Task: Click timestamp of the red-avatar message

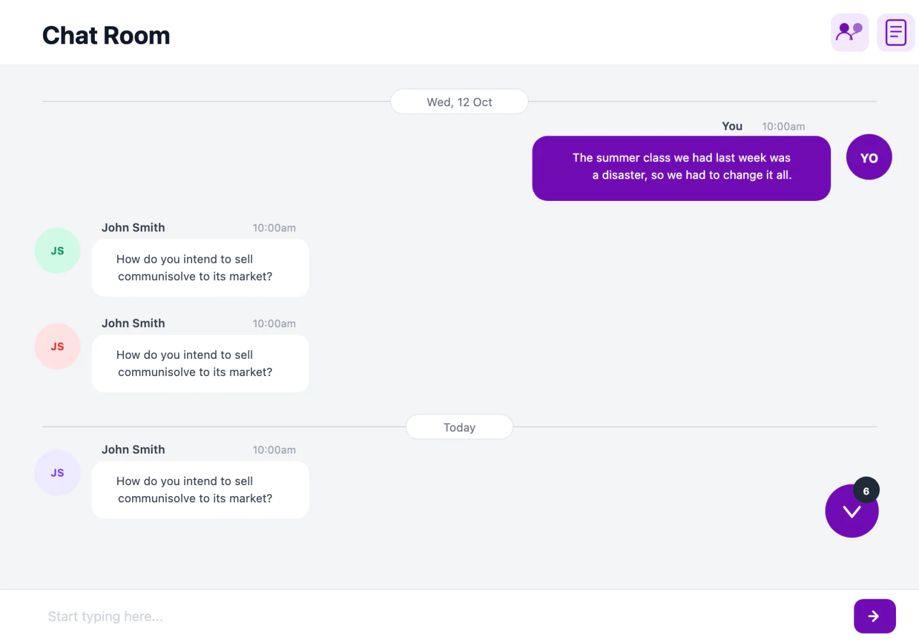Action: 275,324
